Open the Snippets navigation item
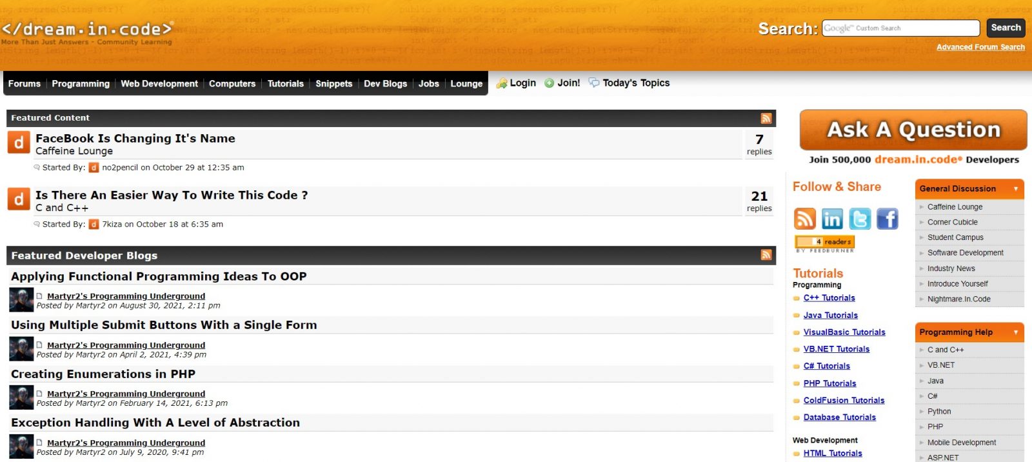This screenshot has width=1032, height=462. pos(333,84)
